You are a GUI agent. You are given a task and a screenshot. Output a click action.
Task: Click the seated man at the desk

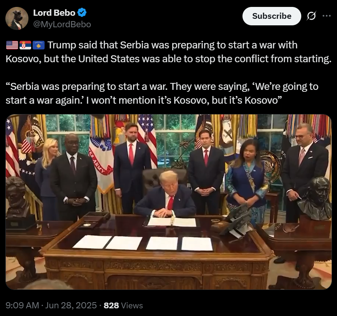tap(166, 194)
